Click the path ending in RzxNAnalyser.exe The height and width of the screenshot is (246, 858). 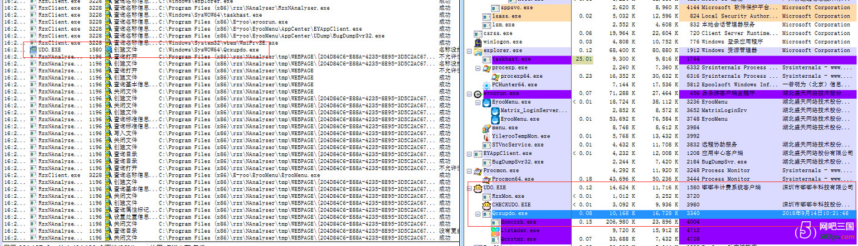(x=244, y=9)
